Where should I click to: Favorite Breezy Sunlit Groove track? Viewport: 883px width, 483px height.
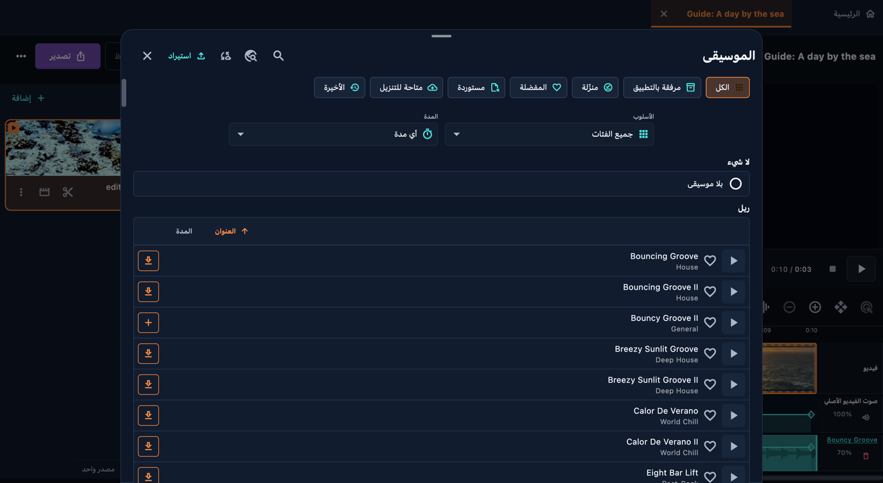click(x=710, y=354)
